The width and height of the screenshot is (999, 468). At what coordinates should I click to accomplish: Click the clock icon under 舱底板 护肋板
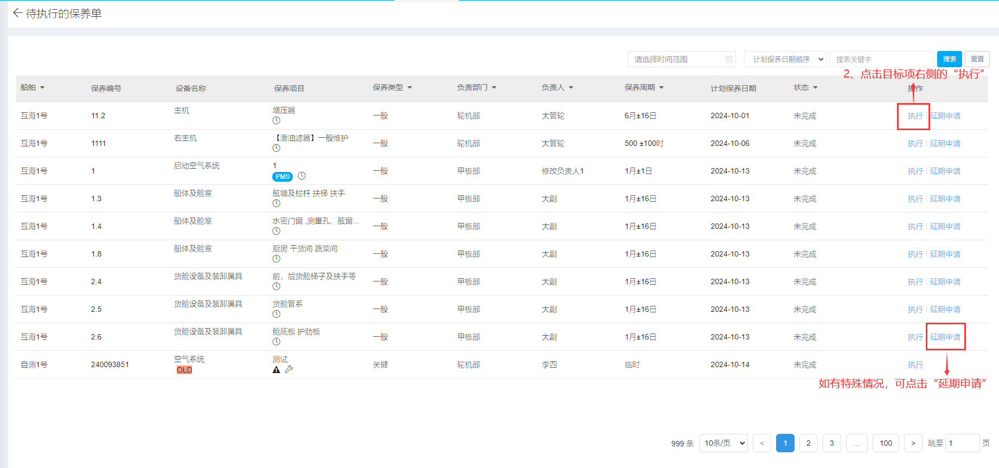coord(276,342)
